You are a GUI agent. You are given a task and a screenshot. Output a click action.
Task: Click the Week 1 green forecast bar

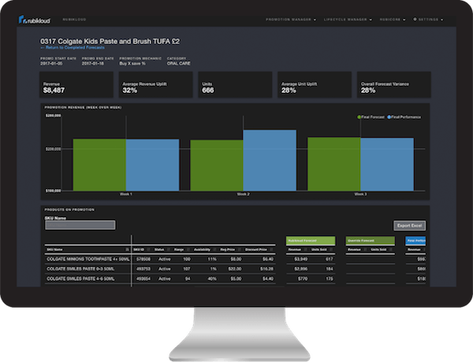coord(99,164)
